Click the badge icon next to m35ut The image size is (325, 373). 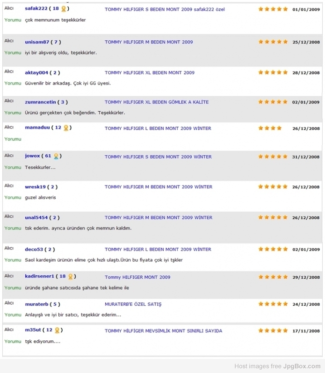[57, 330]
